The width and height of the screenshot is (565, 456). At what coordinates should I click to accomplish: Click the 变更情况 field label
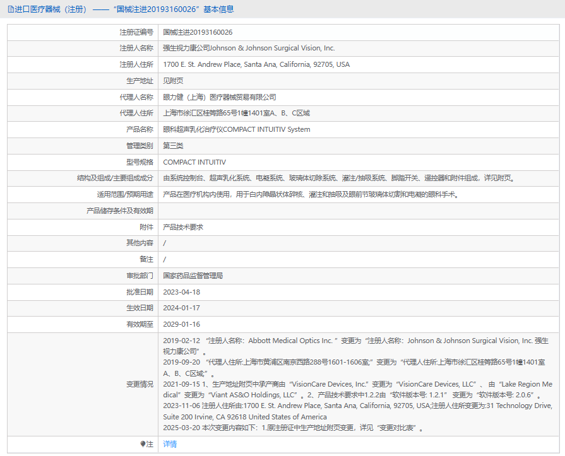coord(140,384)
